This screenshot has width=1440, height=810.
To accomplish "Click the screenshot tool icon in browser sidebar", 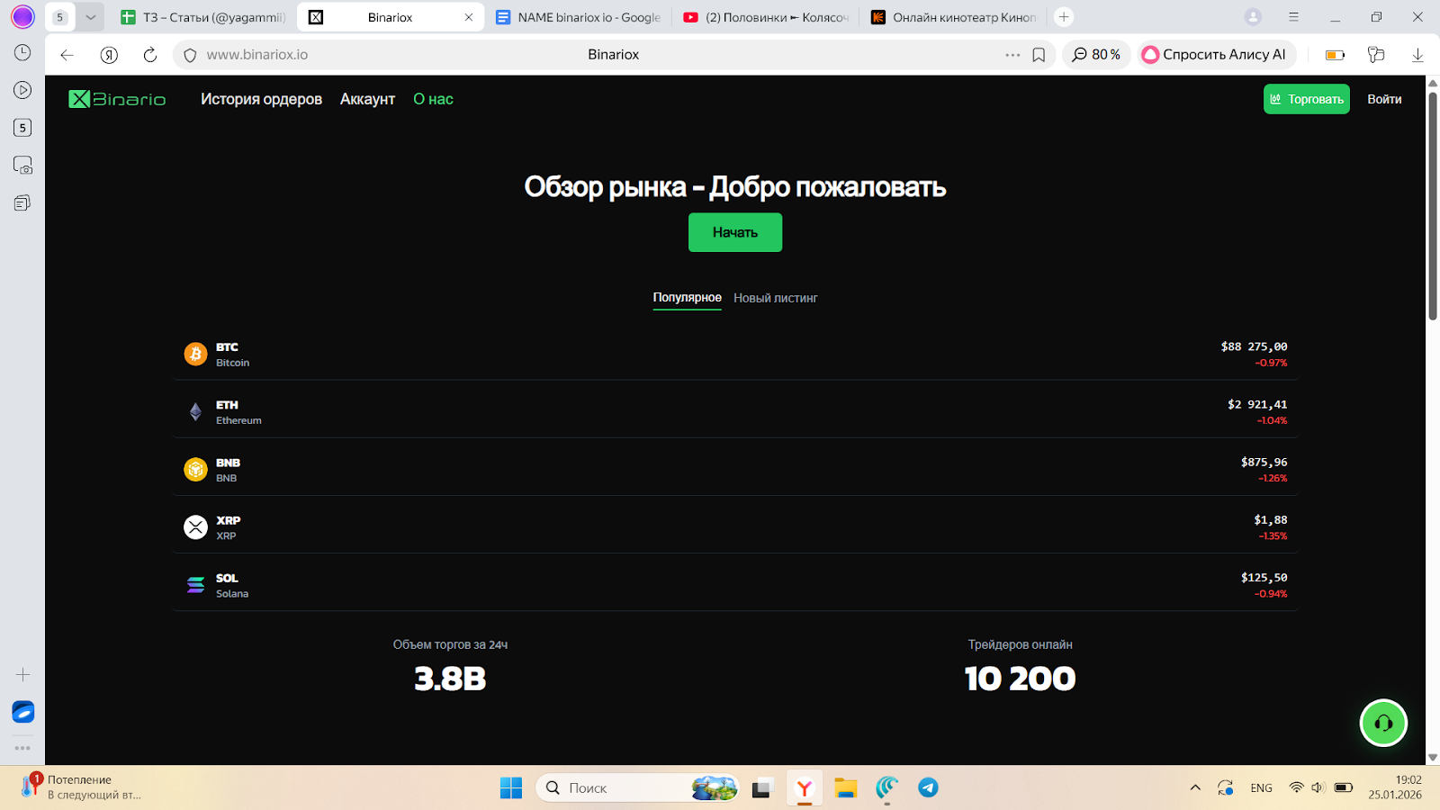I will click(22, 166).
